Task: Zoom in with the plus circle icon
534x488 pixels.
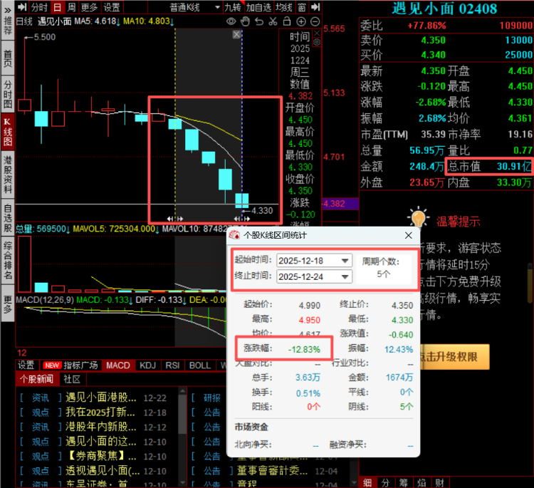Action: [302, 21]
